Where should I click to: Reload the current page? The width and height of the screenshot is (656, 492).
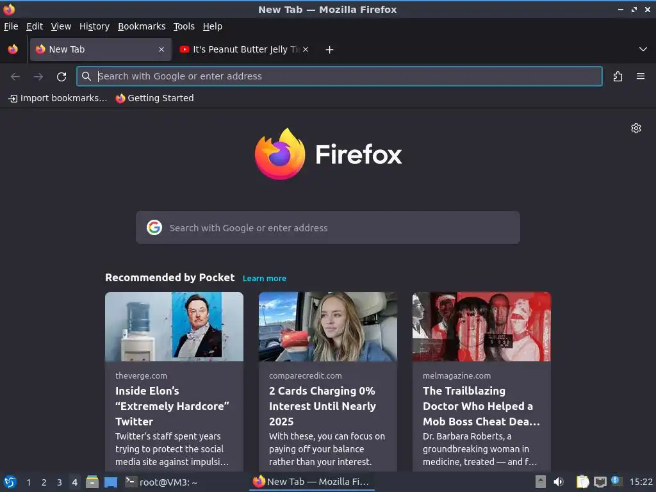click(61, 77)
